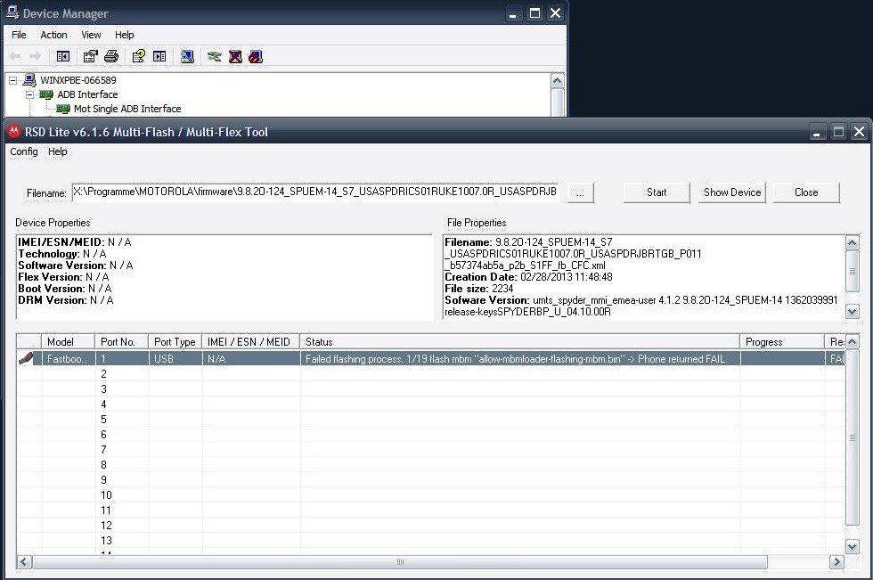Click the Device Manager title bar icon
The width and height of the screenshot is (873, 580).
[x=12, y=12]
